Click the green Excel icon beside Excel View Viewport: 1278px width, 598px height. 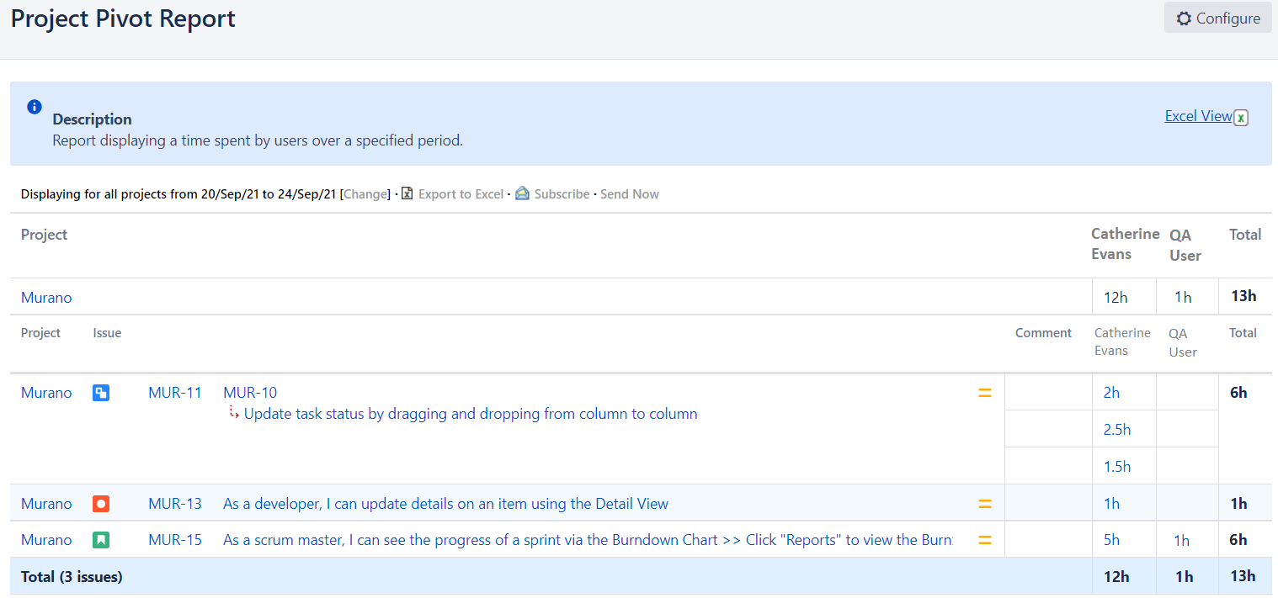click(1240, 118)
